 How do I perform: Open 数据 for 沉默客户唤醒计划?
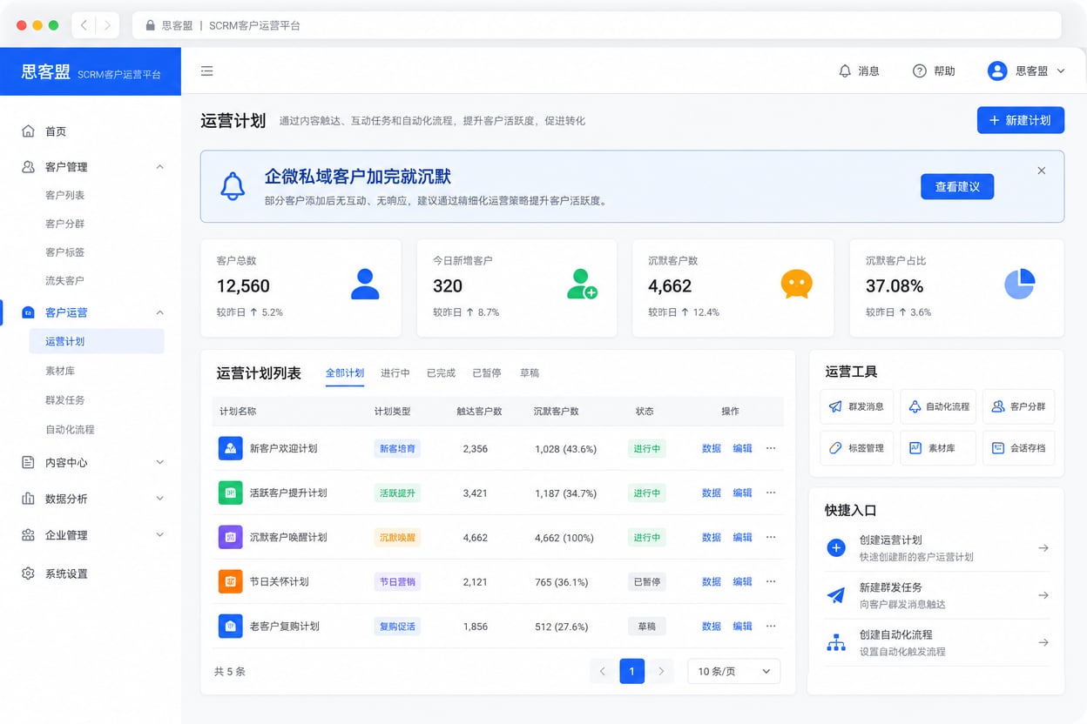coord(712,537)
